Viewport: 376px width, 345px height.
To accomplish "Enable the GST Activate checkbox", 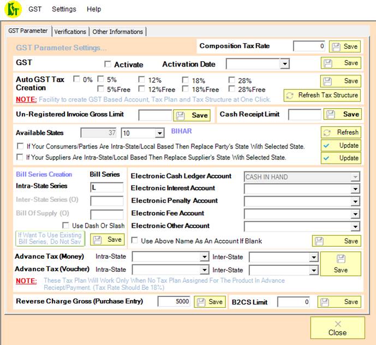I will (108, 64).
